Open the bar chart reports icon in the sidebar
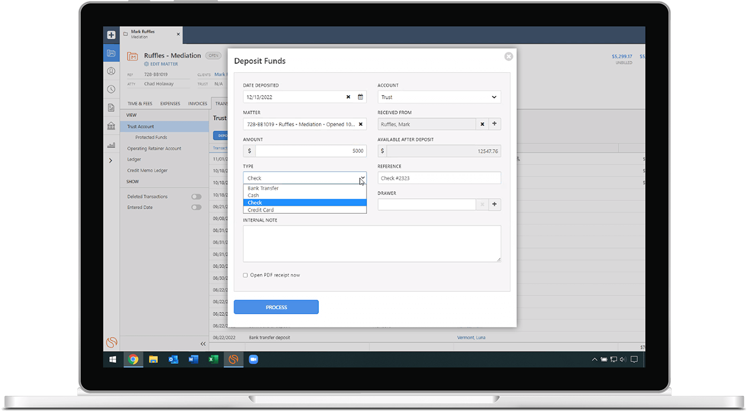Image resolution: width=748 pixels, height=413 pixels. point(111,144)
